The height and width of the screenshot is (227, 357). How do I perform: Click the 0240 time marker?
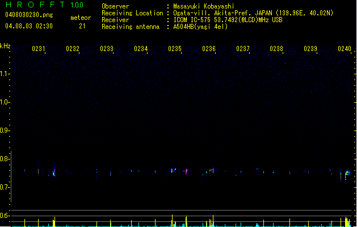(345, 49)
